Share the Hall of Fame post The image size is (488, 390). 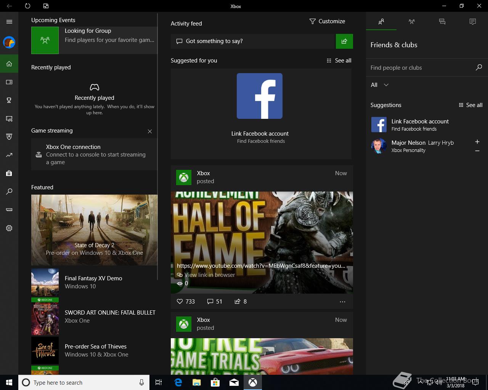241,301
